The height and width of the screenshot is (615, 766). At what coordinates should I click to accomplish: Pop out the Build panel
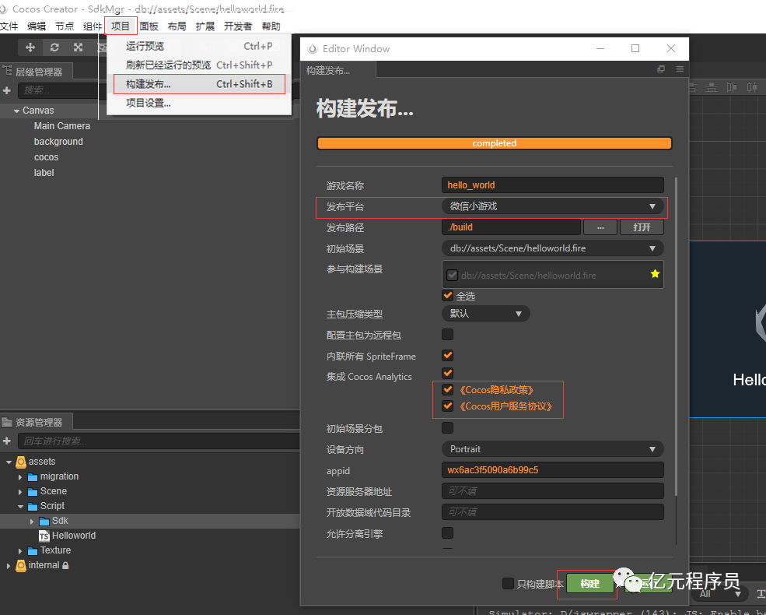pyautogui.click(x=661, y=69)
